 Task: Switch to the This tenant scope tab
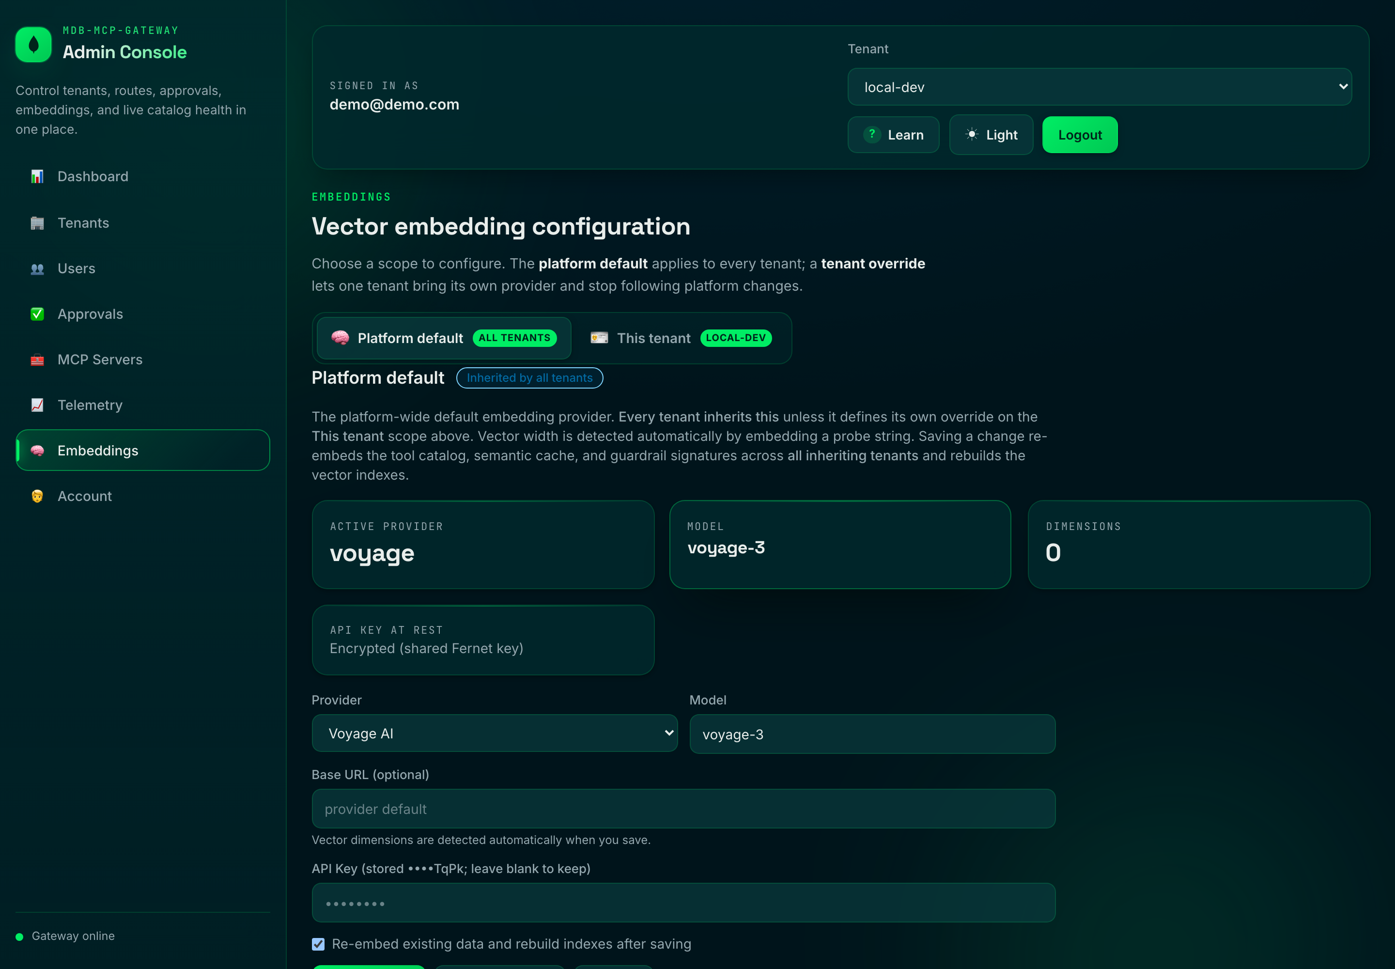pyautogui.click(x=681, y=338)
